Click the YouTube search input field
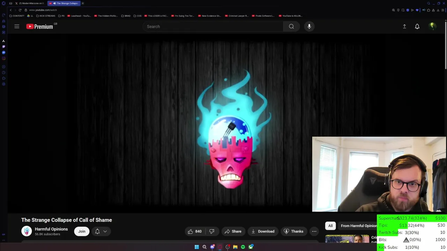 pos(213,26)
